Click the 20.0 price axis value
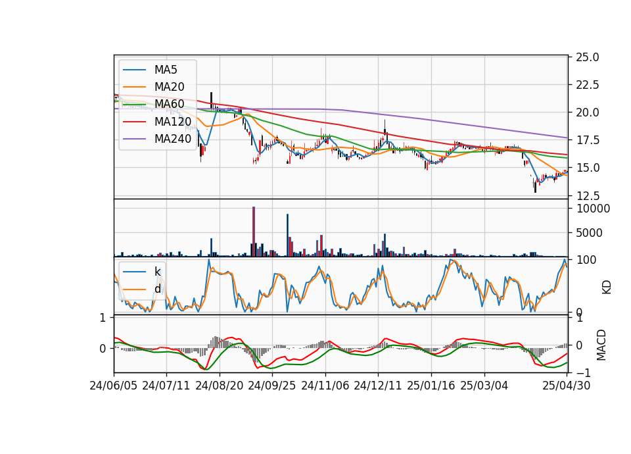The height and width of the screenshot is (454, 631). pos(588,113)
